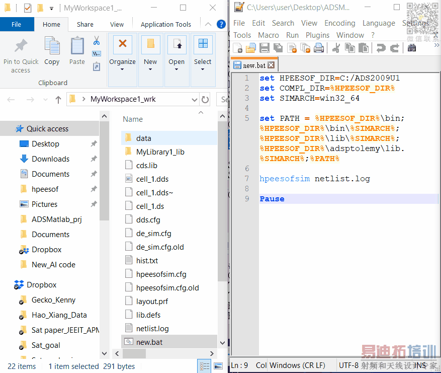
Task: Click the Cut scissors icon in Explorer ribbon
Action: (97, 41)
